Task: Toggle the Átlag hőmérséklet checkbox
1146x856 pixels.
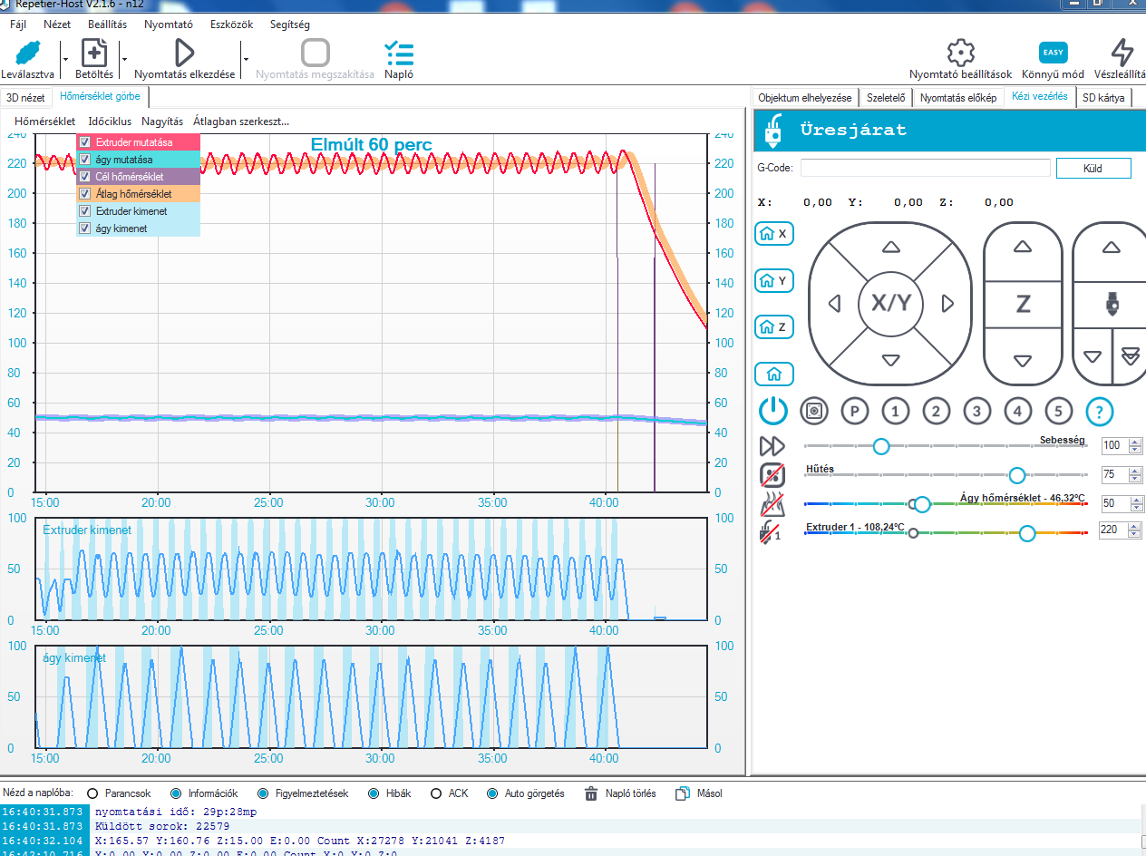Action: [x=84, y=194]
